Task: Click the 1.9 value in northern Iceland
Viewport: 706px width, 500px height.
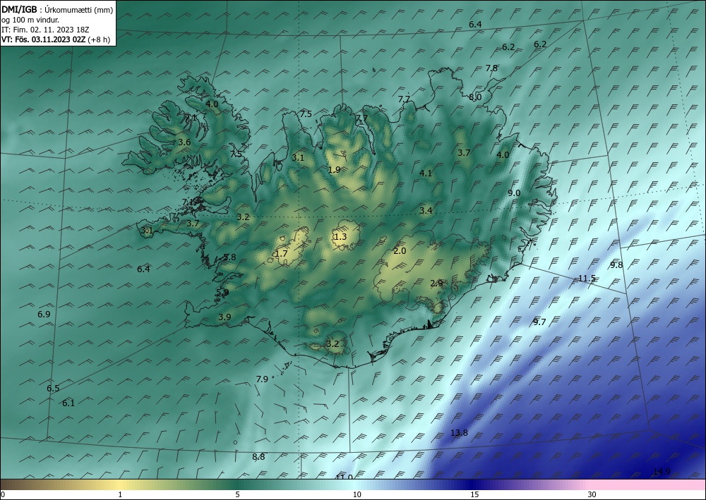Action: [x=334, y=169]
